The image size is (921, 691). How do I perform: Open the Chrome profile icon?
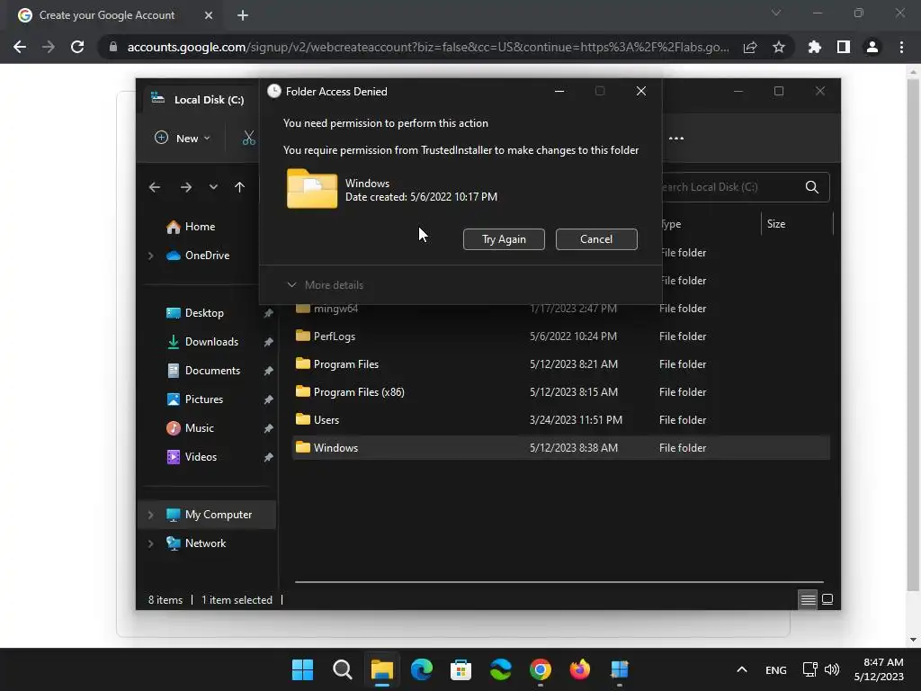click(872, 47)
